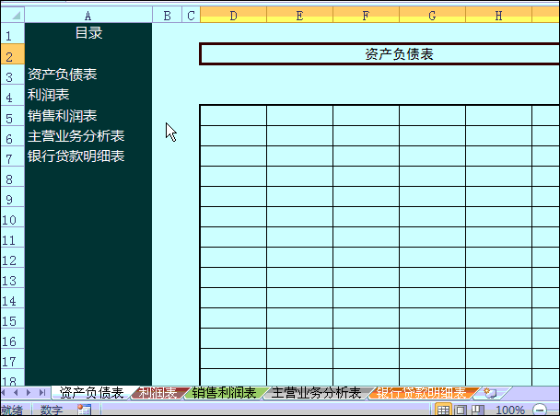The width and height of the screenshot is (560, 416).
Task: Click the 利润表 link in the directory
Action: click(49, 95)
